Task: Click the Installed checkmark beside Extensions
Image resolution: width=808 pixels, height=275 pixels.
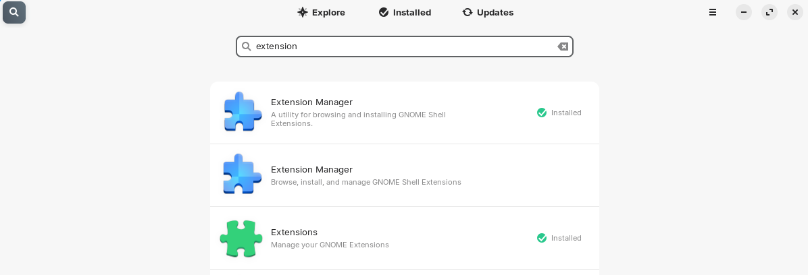Action: (x=542, y=238)
